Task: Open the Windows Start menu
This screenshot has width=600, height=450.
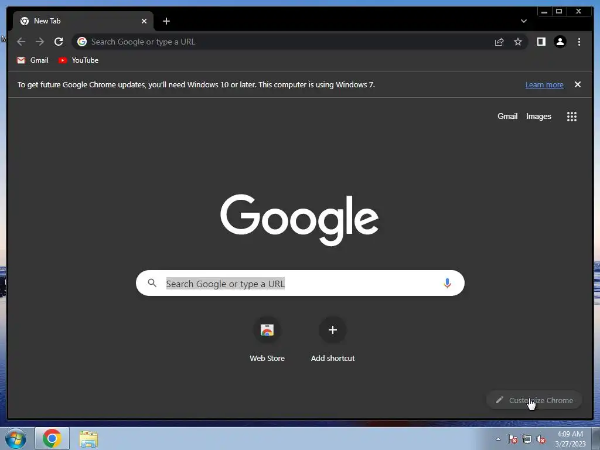Action: (16, 438)
